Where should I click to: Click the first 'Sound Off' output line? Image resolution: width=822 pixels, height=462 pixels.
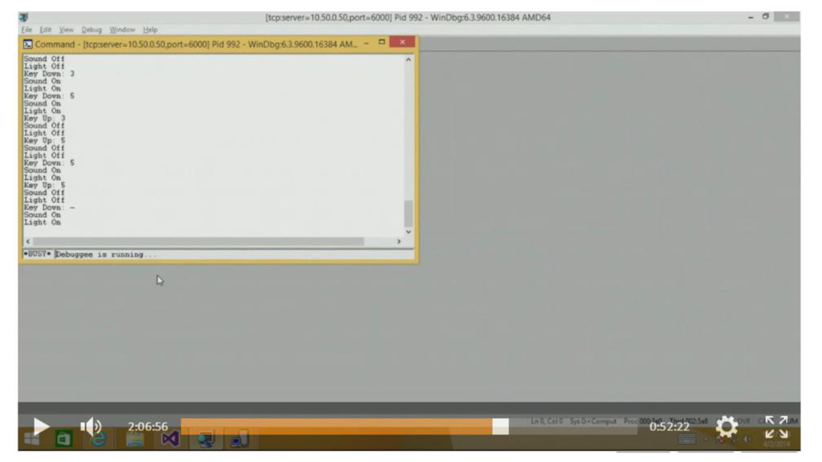43,59
